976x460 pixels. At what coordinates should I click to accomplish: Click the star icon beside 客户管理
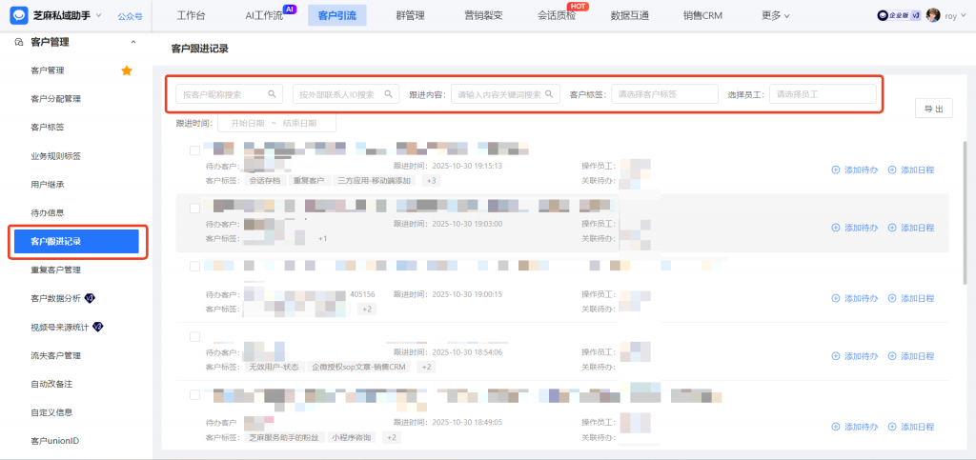pos(127,70)
